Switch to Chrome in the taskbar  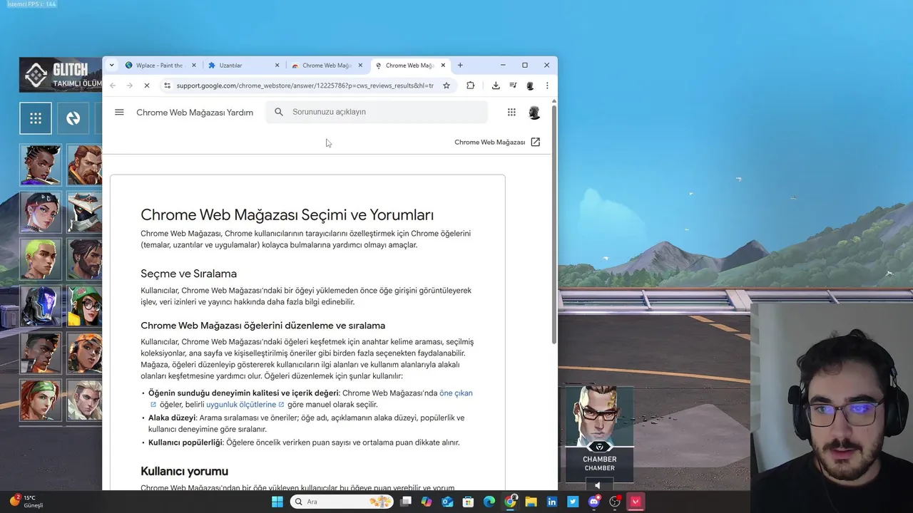point(510,502)
